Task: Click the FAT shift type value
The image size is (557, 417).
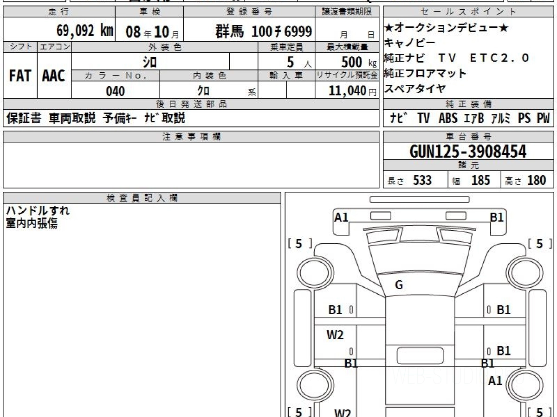Action: point(20,76)
